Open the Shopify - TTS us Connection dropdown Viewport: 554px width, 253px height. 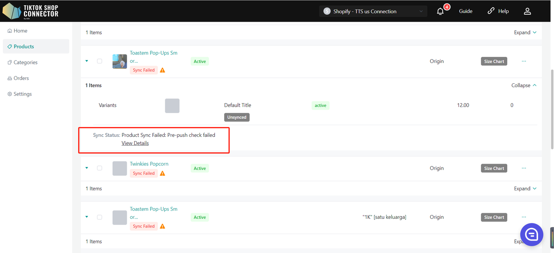pyautogui.click(x=373, y=11)
